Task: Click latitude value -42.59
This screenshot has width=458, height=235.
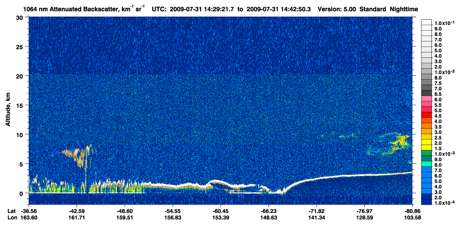Action: coord(77,211)
